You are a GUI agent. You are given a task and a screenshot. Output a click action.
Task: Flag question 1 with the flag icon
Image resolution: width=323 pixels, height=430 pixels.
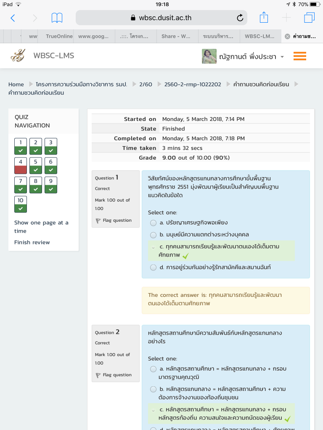(x=98, y=220)
